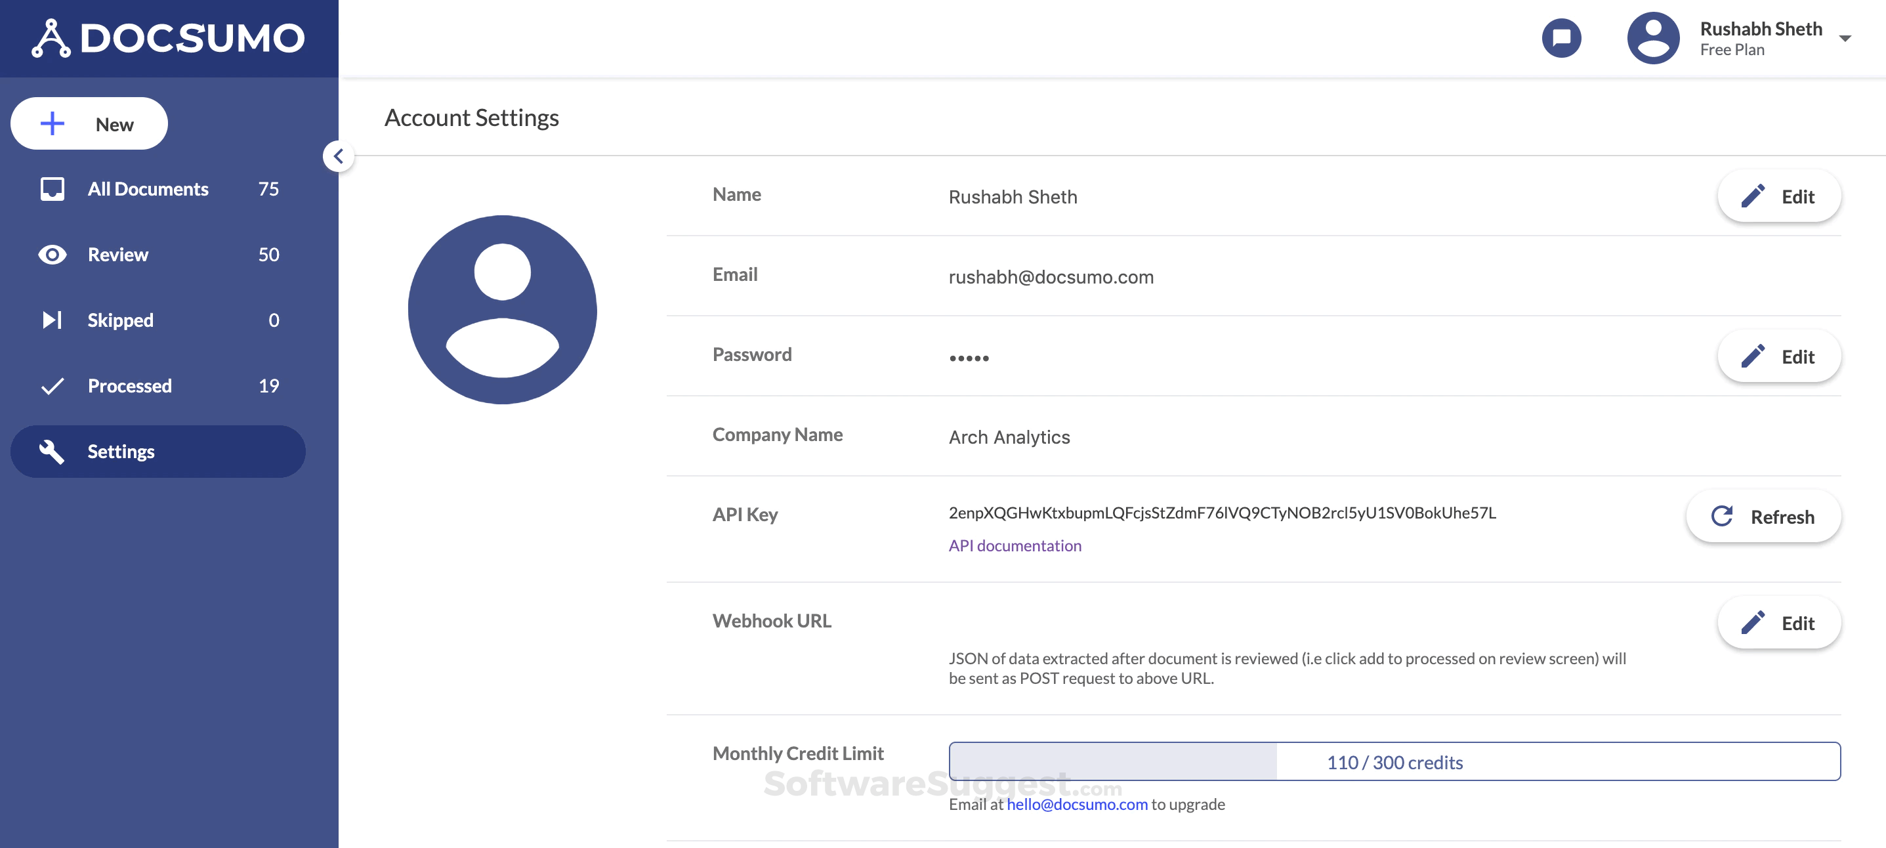Image resolution: width=1886 pixels, height=848 pixels.
Task: Edit the Name field
Action: (1778, 196)
